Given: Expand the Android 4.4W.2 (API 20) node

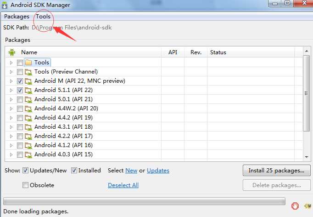Looking at the screenshot, I should (11, 109).
